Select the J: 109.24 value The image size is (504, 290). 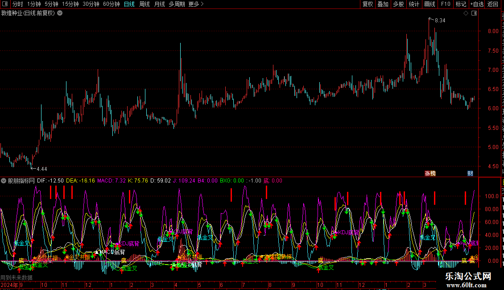pos(184,181)
